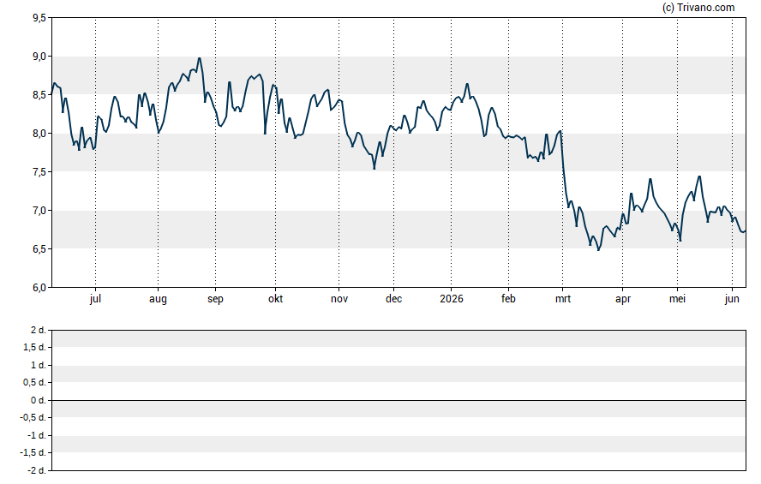This screenshot has height=484, width=761.
Task: Click the 'aug' month label
Action: pyautogui.click(x=158, y=299)
